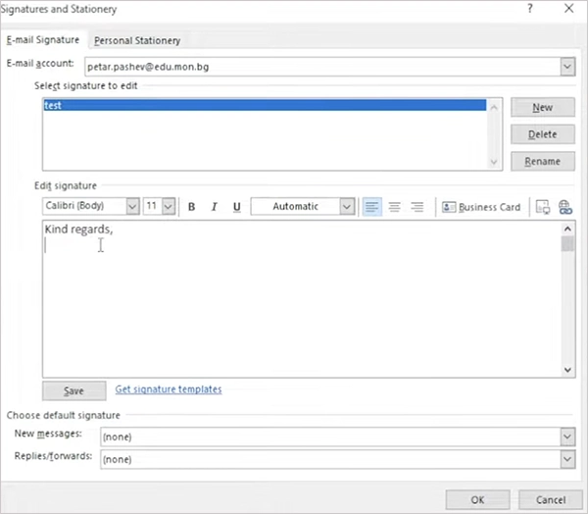Expand New messages signature dropdown
588x514 pixels.
[x=567, y=437]
